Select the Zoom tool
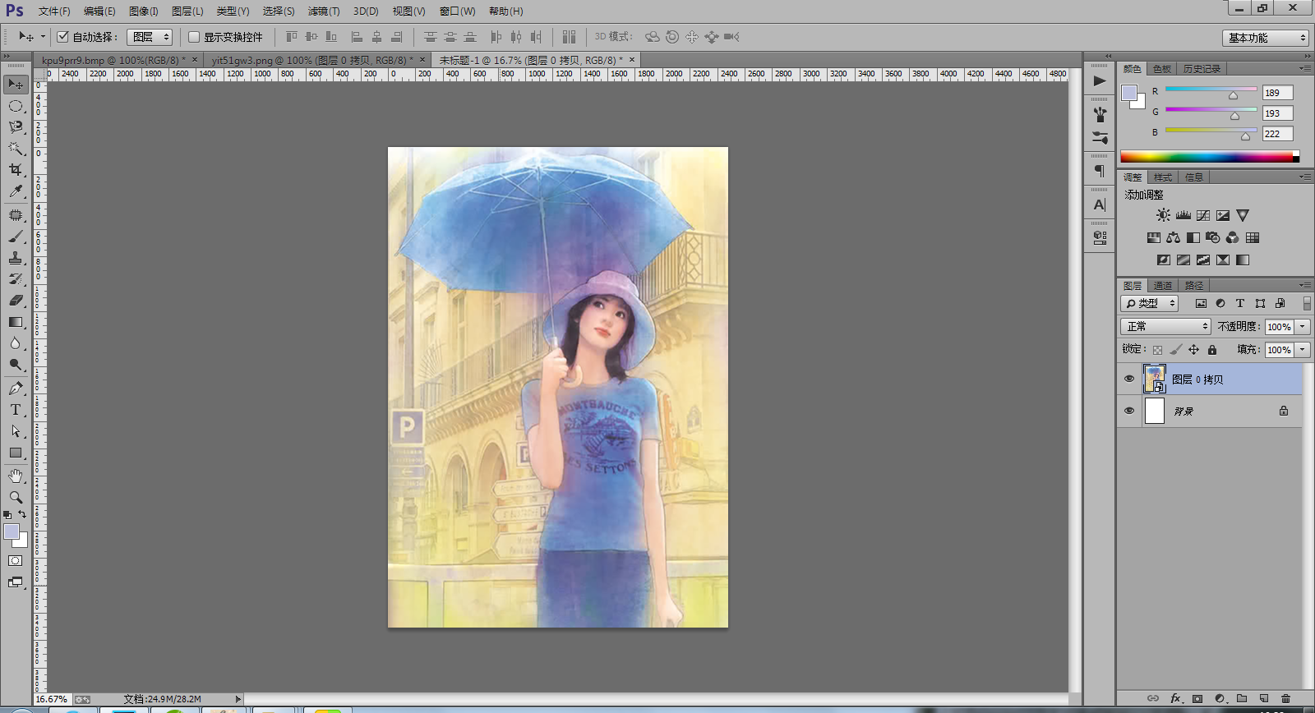1315x713 pixels. [x=16, y=498]
